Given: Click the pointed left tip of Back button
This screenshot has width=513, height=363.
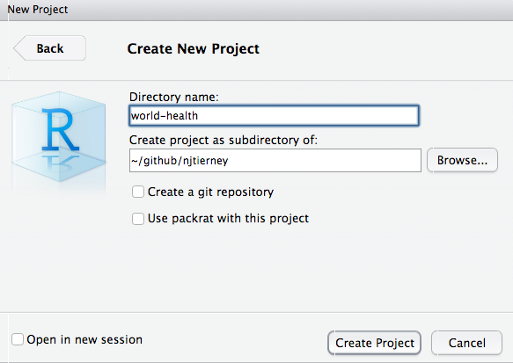Looking at the screenshot, I should 17,48.
